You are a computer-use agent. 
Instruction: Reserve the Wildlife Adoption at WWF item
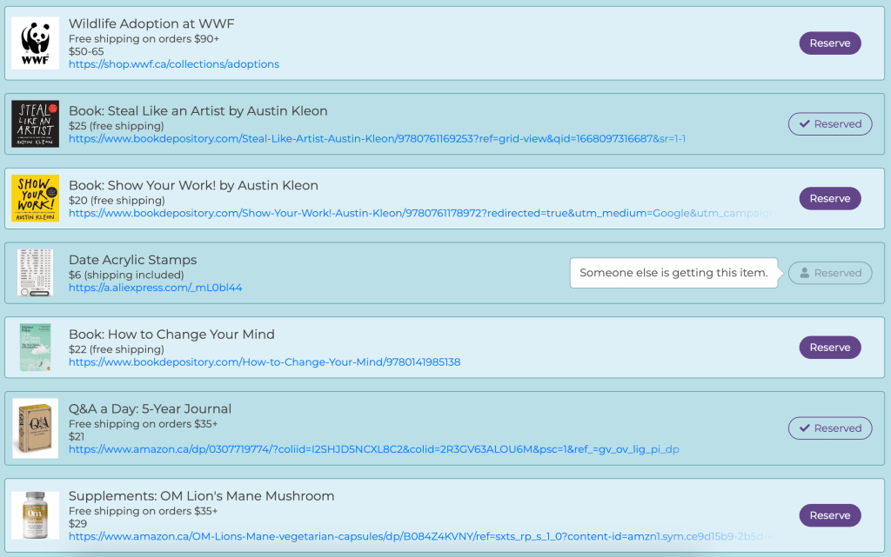(829, 43)
